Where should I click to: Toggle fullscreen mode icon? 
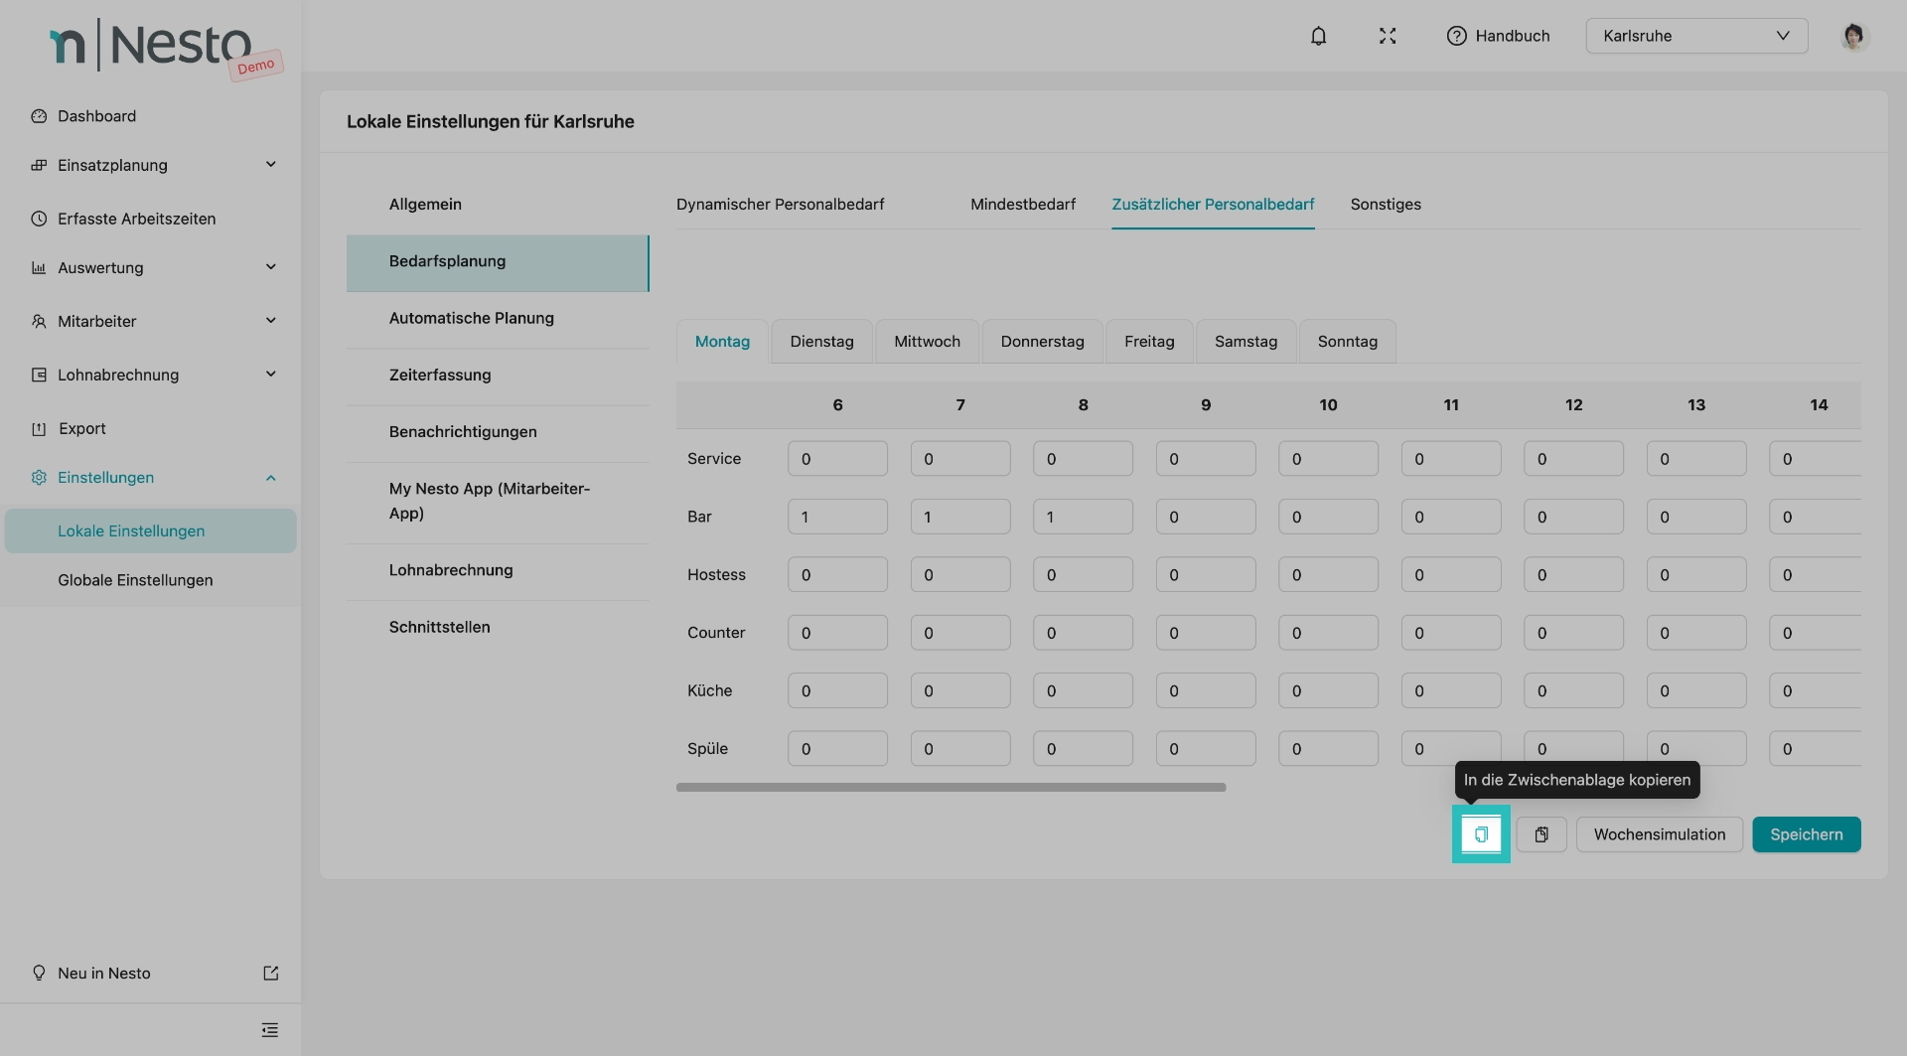[1388, 36]
